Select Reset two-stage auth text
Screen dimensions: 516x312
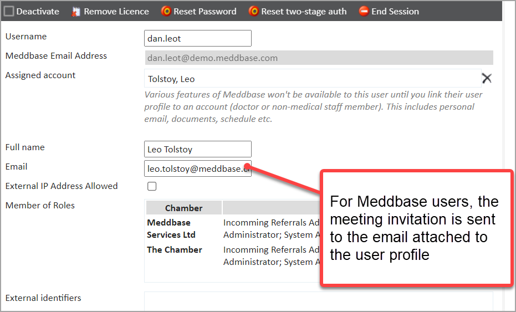coord(304,11)
